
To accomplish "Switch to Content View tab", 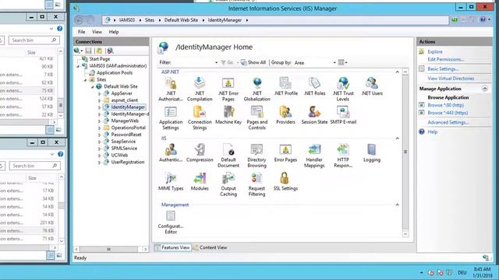I will click(x=210, y=247).
